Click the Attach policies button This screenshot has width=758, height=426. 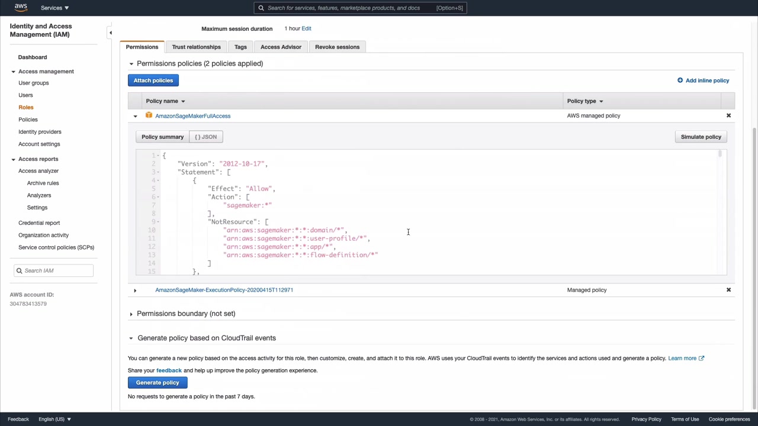153,80
